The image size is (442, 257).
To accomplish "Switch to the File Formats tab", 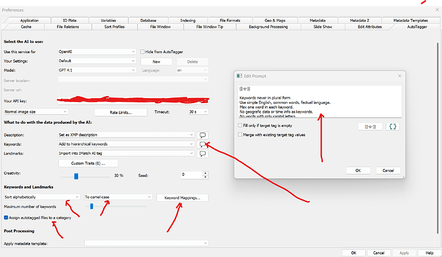I will pos(230,21).
